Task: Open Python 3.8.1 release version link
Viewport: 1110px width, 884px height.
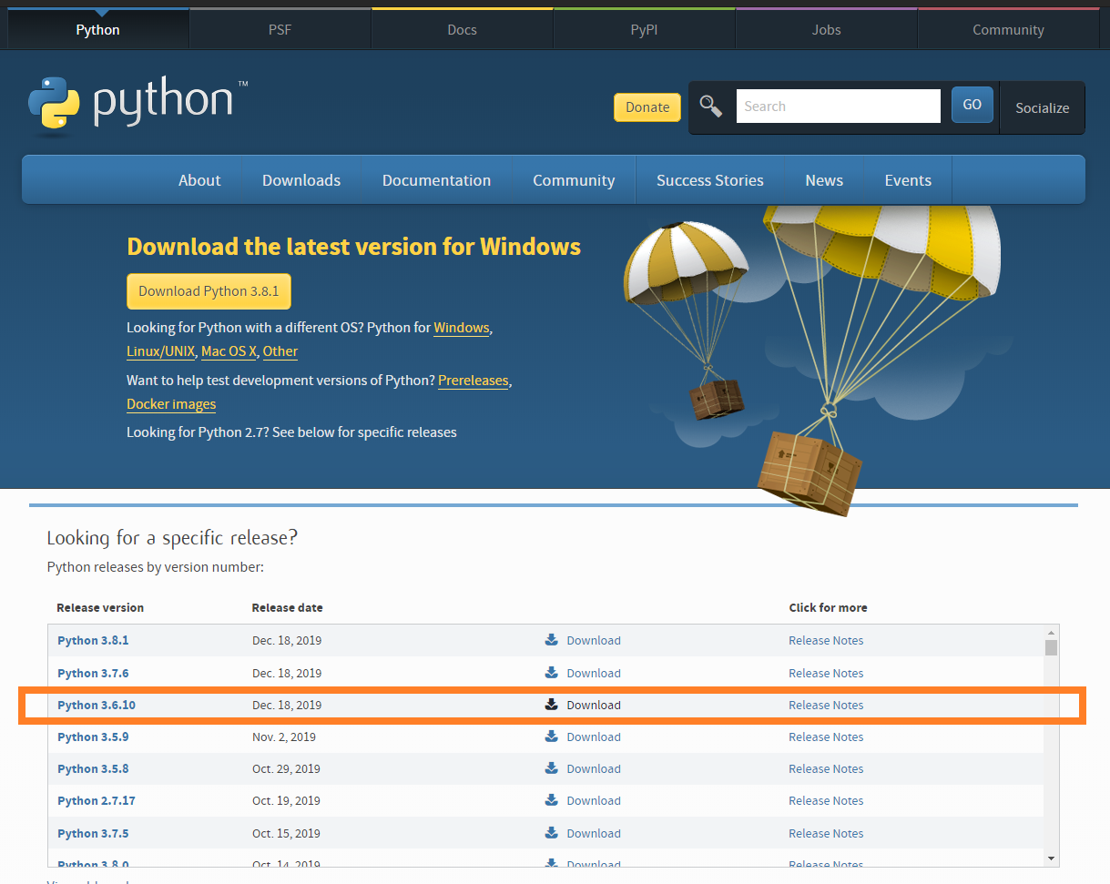Action: point(93,640)
